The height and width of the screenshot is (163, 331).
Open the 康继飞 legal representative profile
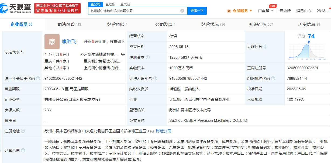(69, 41)
